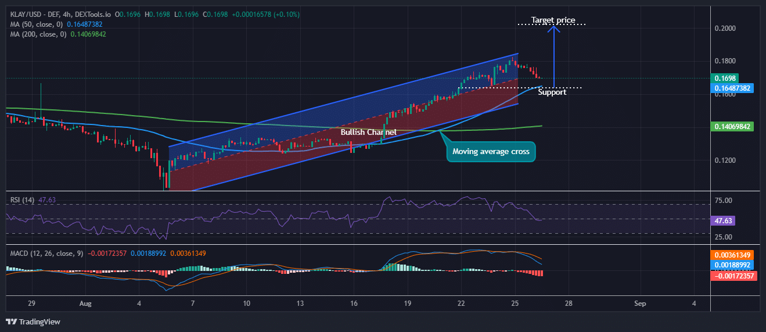Select the RSI (14) indicator legend
The height and width of the screenshot is (332, 766).
tap(23, 200)
